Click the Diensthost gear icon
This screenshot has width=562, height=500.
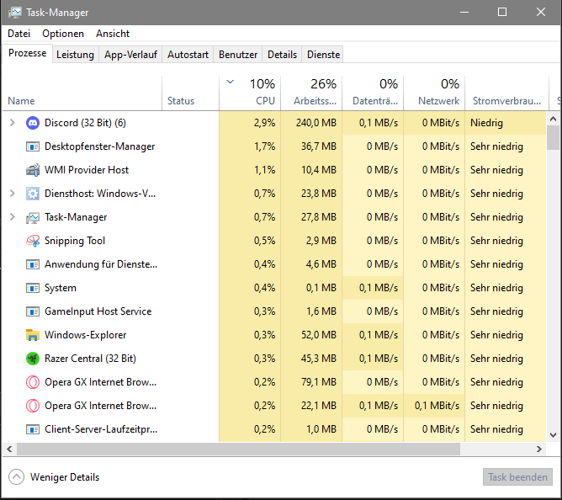(33, 194)
